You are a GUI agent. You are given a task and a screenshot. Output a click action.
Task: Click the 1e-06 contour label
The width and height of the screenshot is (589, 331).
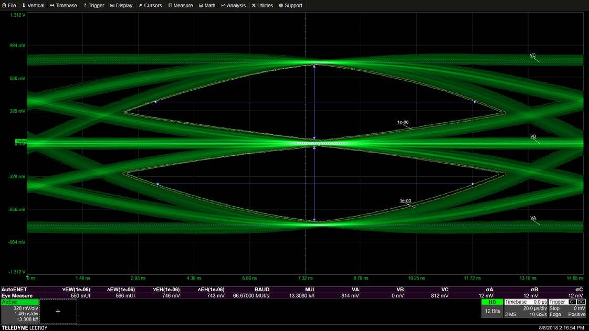(x=403, y=122)
